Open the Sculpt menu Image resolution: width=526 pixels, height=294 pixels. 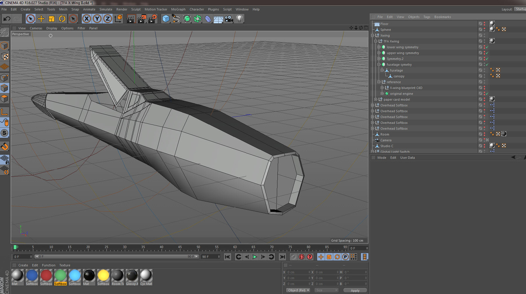pos(136,9)
